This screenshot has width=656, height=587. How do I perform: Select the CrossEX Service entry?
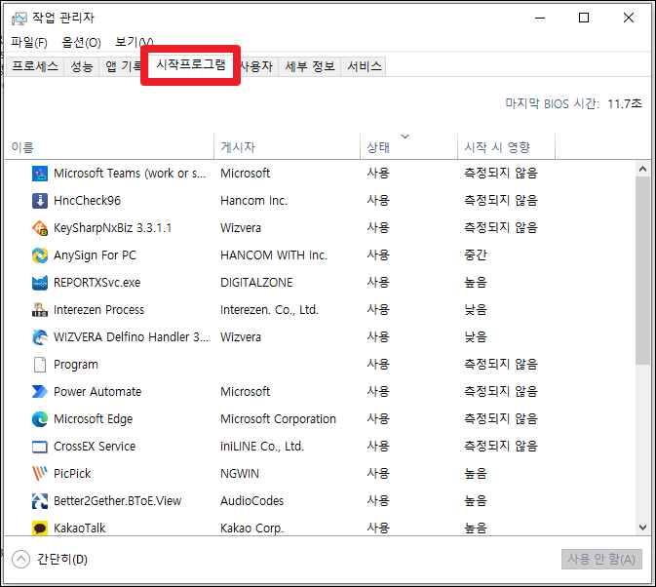(95, 447)
